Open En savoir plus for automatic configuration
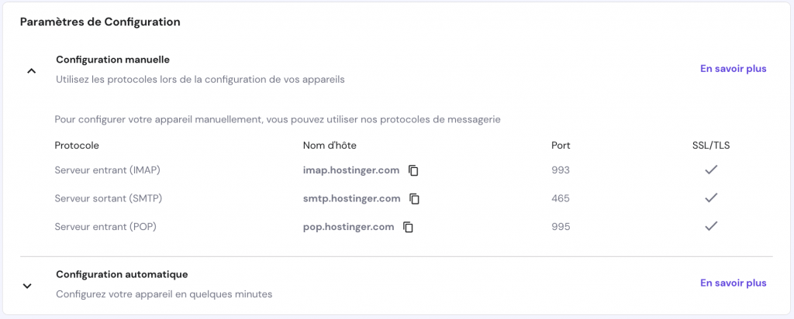 (733, 283)
